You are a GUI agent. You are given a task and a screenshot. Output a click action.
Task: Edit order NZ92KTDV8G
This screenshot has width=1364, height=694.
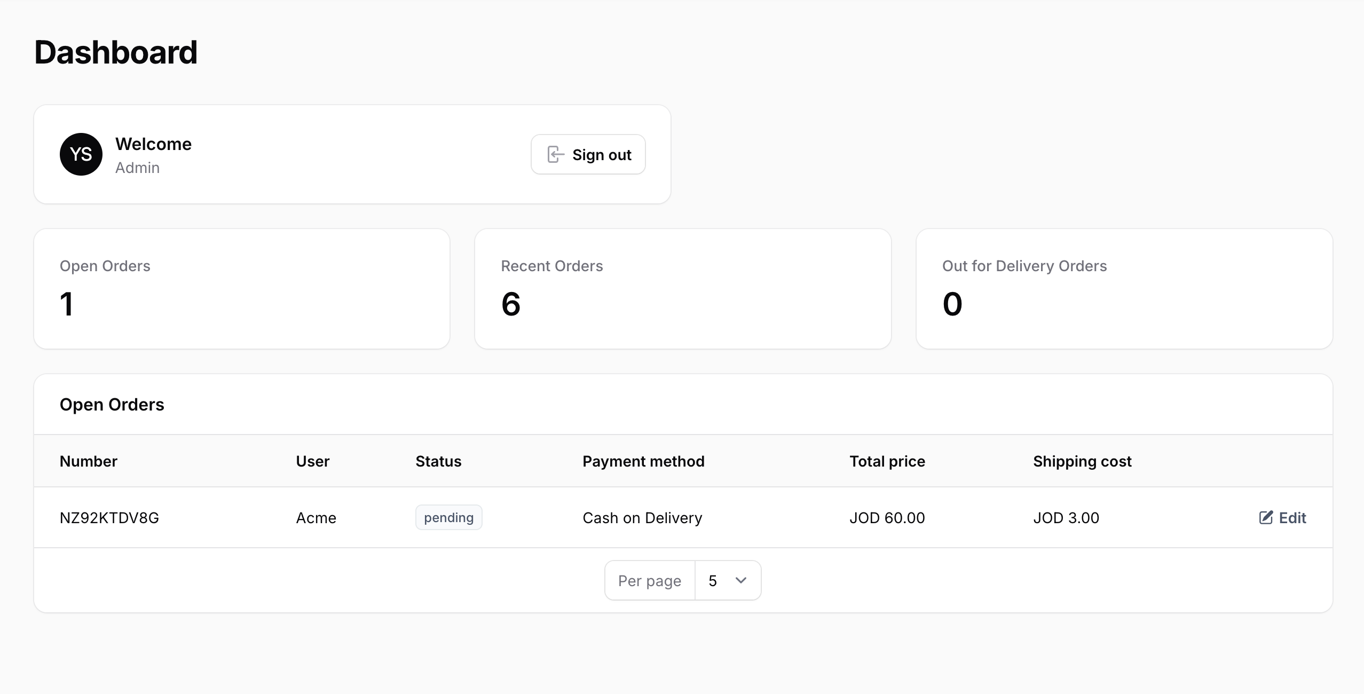(1283, 517)
